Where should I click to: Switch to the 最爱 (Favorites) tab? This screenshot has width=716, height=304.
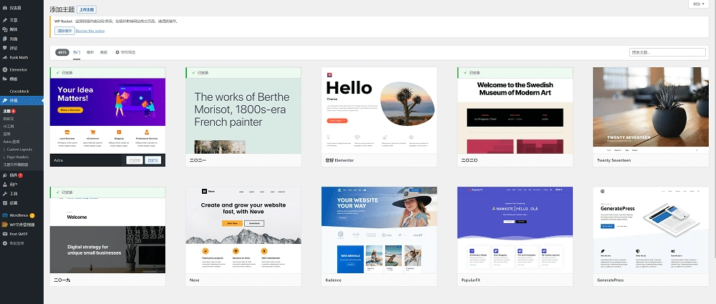(x=104, y=52)
